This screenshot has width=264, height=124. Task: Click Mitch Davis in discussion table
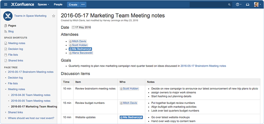[x=128, y=103]
